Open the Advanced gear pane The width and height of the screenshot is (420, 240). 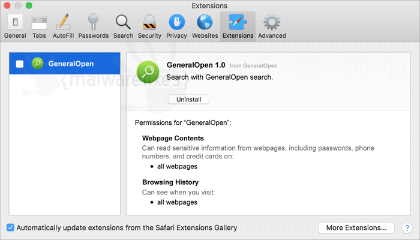272,26
